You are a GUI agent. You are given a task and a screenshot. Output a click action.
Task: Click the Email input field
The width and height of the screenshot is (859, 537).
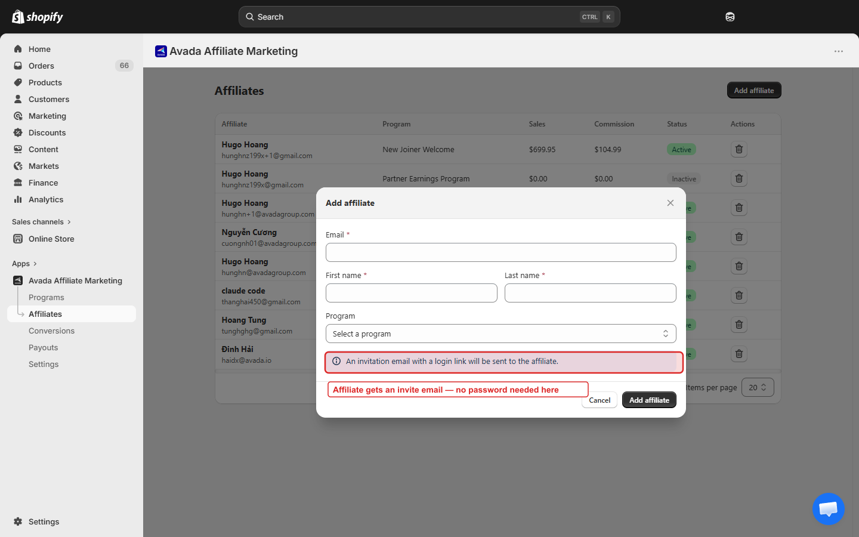click(501, 252)
